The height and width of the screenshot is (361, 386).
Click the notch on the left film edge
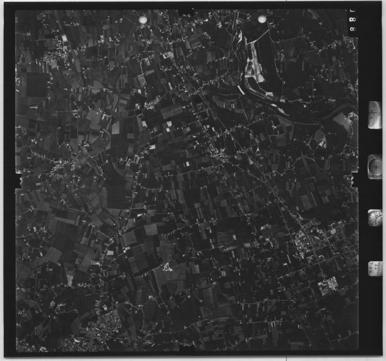18,180
